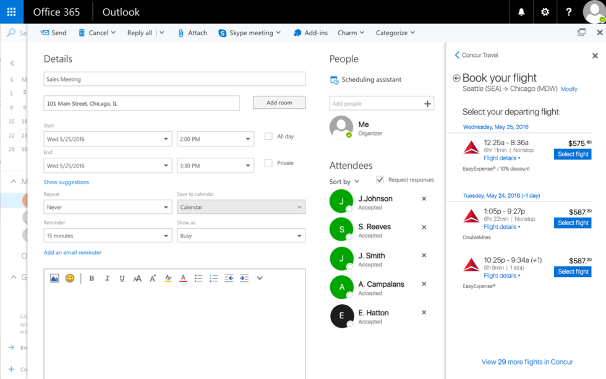Expand Flight details for the 1:05p flight
Viewport: 606px width, 379px height.
tap(502, 227)
